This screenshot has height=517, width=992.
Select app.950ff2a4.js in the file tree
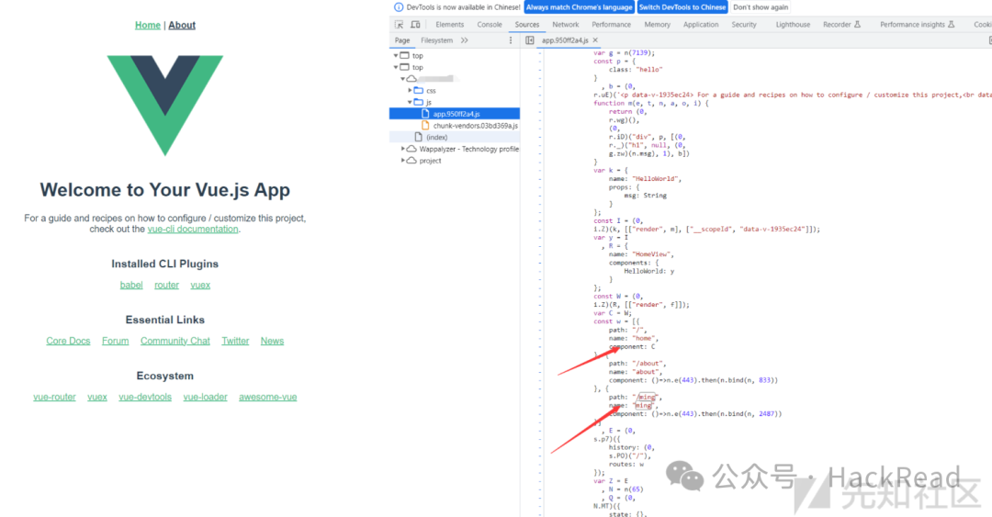coord(455,114)
